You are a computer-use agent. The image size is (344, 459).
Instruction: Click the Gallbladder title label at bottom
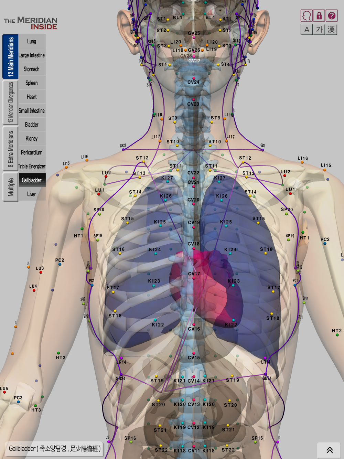(x=55, y=449)
